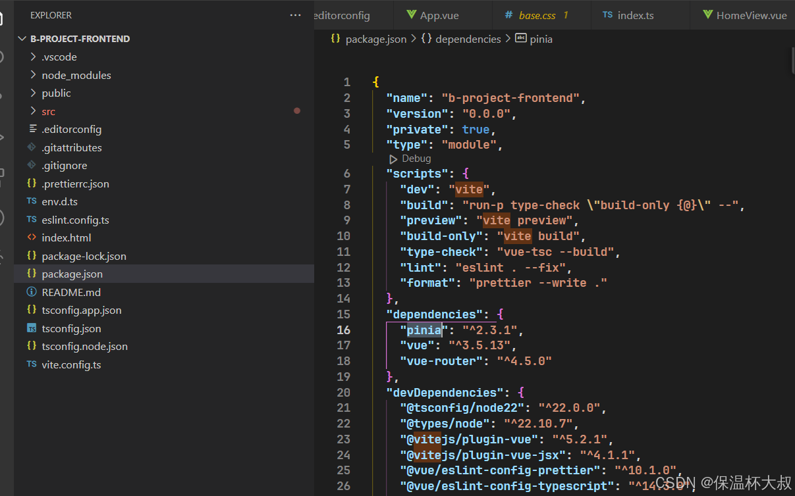Click the info icon beside README.md
This screenshot has height=496, width=795.
(x=32, y=292)
